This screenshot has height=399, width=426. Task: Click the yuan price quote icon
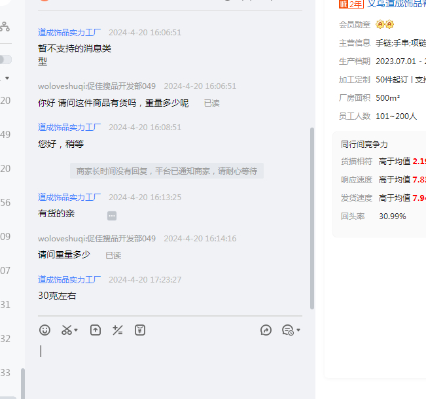[x=140, y=330]
